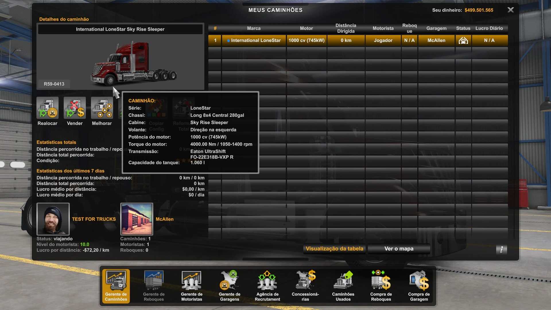Select the International LoneStar row in the list
Screen dimensions: 551x310
(254, 40)
